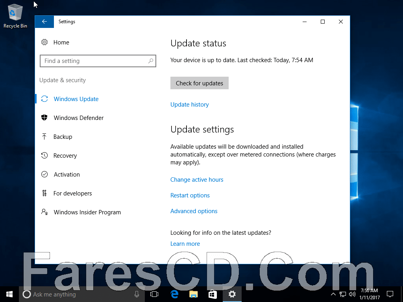
Task: Open Change active hours
Action: click(x=197, y=180)
